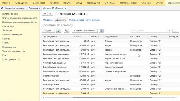Viewport: 180px width, 101px height.
Task: Select the Счет покупателю row for 2 880,00
Action: coord(111,84)
